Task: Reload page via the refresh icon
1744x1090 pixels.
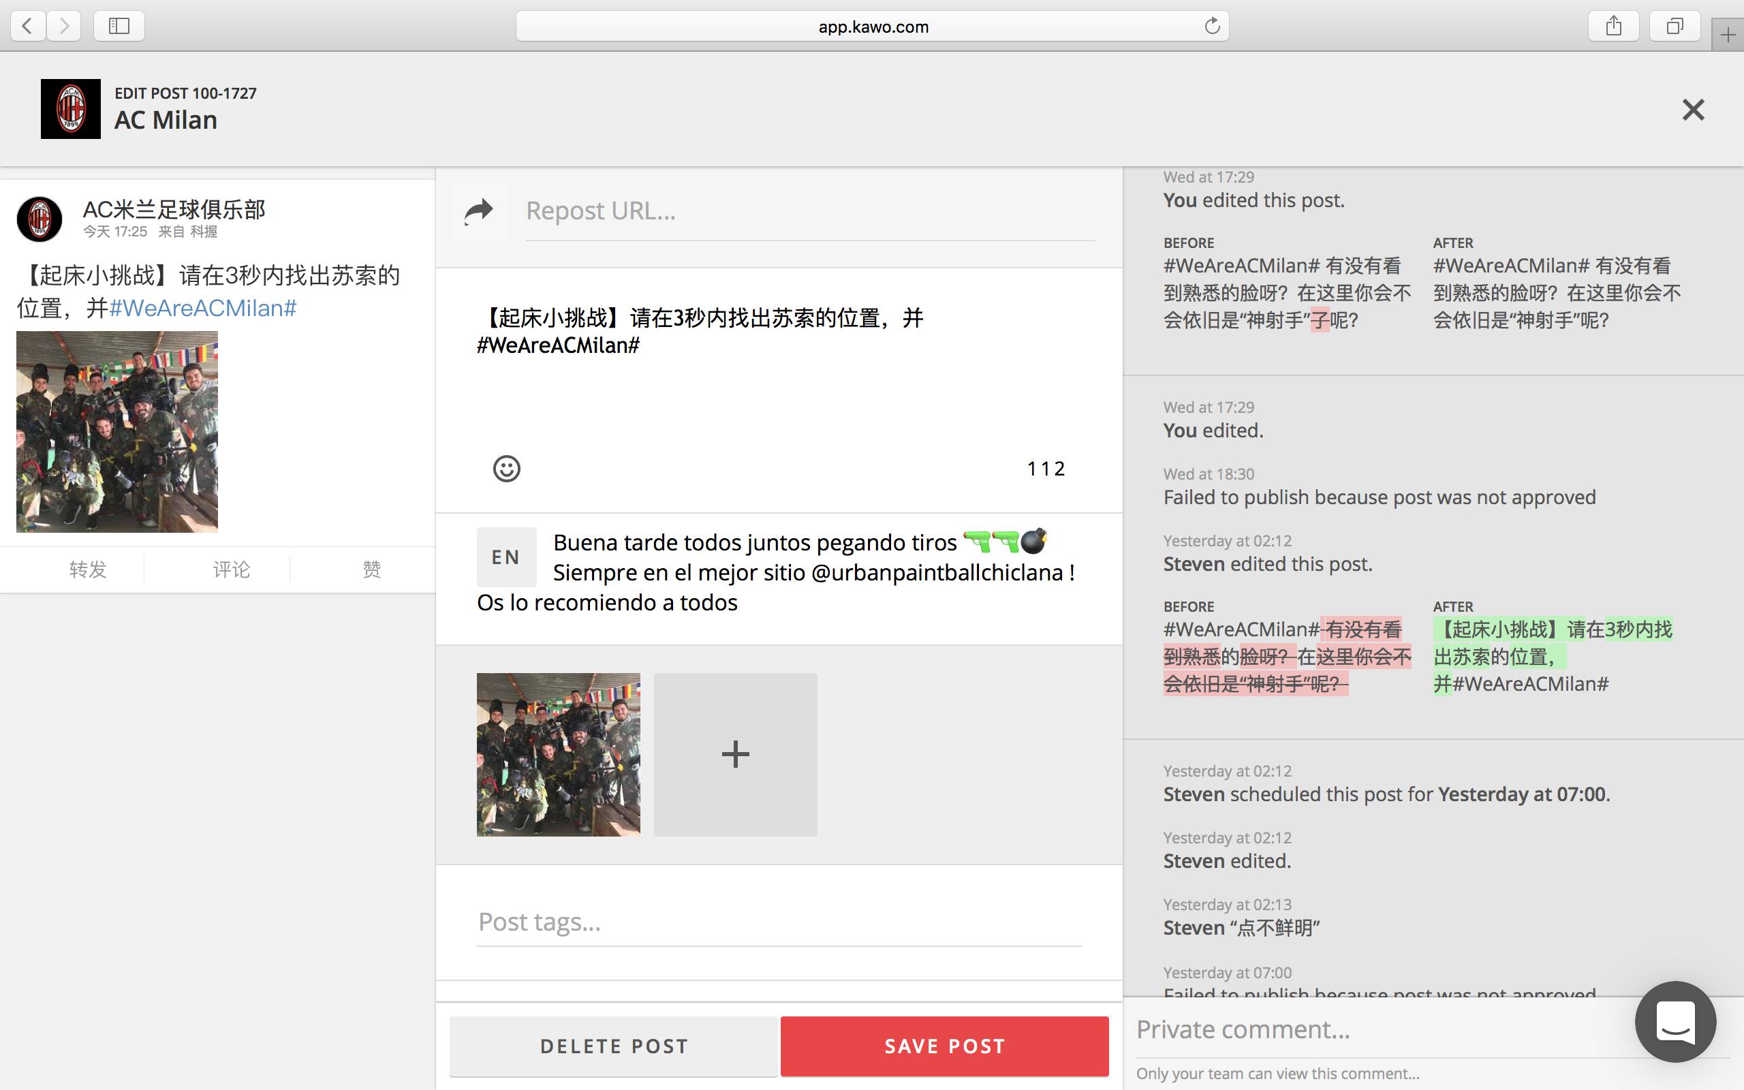Action: tap(1212, 27)
